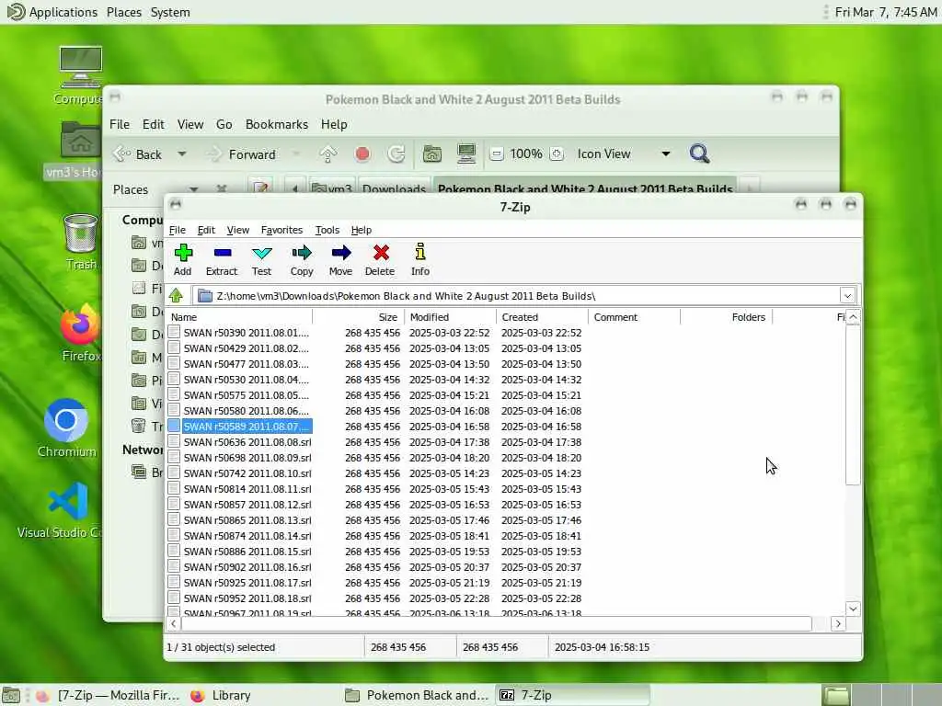Click the file icon of SWAN r50952 row

click(x=174, y=598)
